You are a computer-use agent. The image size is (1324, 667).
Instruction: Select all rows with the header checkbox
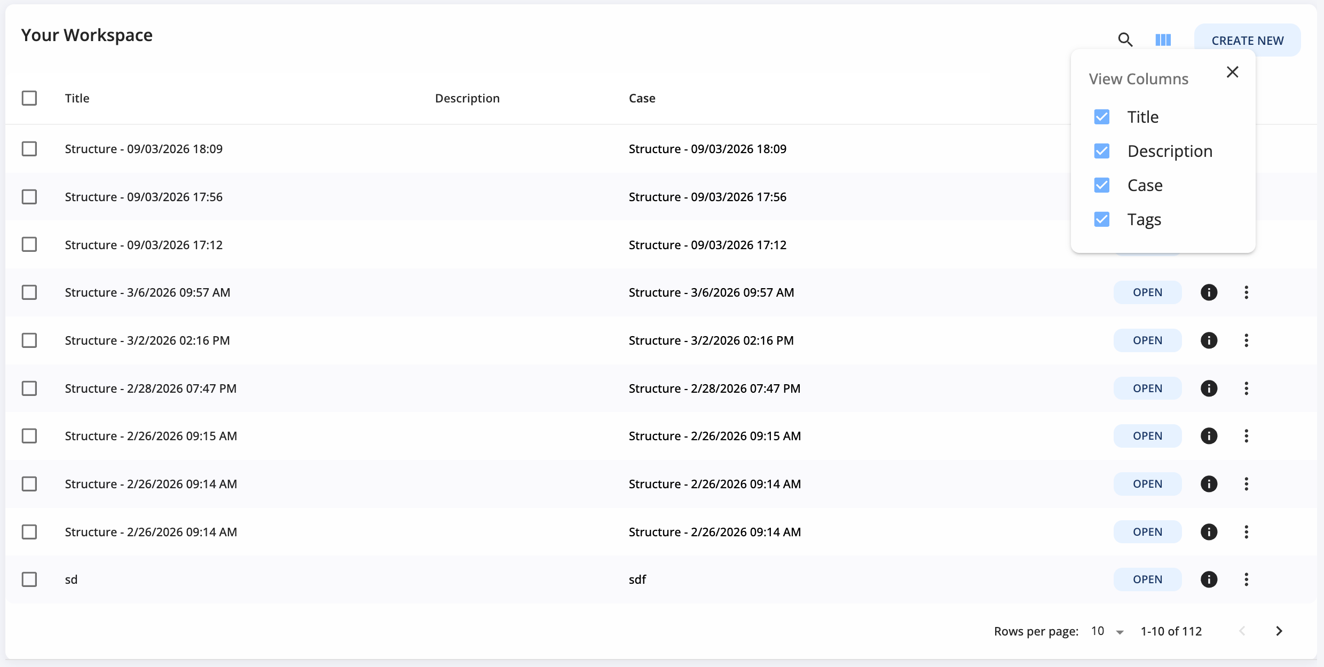pos(29,98)
